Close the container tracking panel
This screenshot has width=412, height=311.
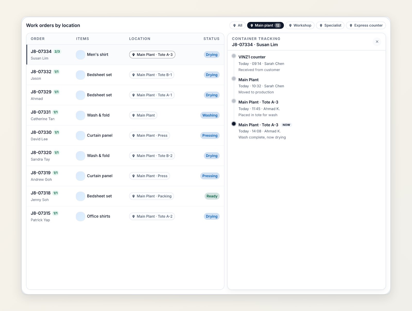[x=377, y=42]
